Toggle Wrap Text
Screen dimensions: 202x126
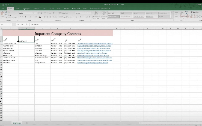(x=63, y=13)
